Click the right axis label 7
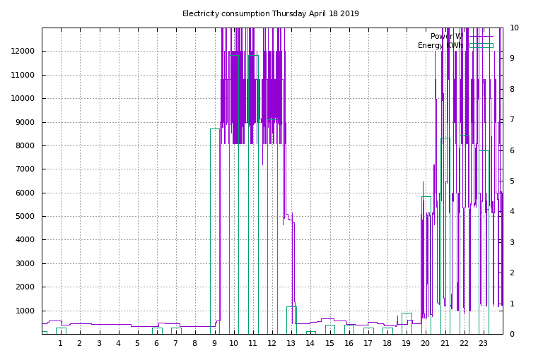Viewport: 543px width, 353px height. tap(512, 119)
